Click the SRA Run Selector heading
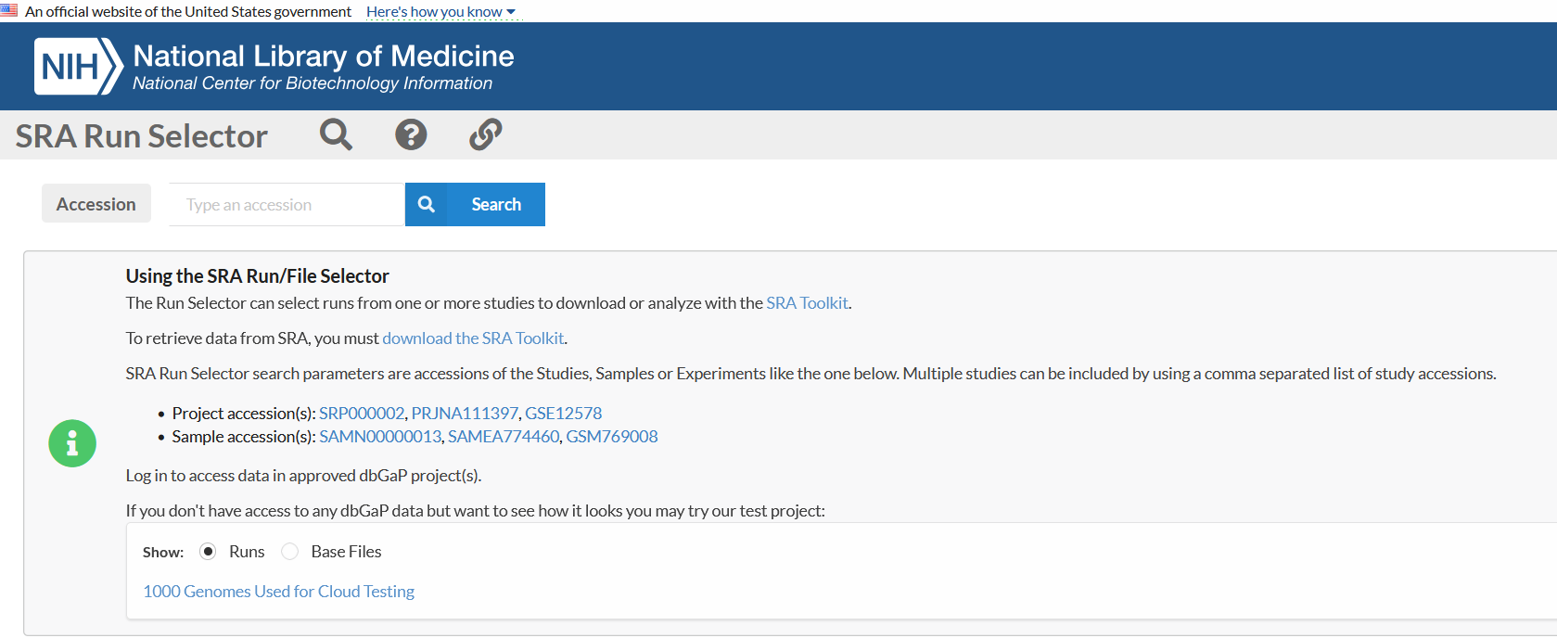Image resolution: width=1557 pixels, height=638 pixels. tap(142, 136)
